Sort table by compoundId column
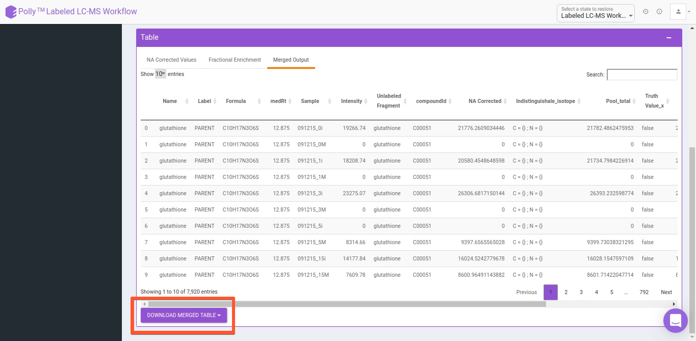 click(450, 101)
